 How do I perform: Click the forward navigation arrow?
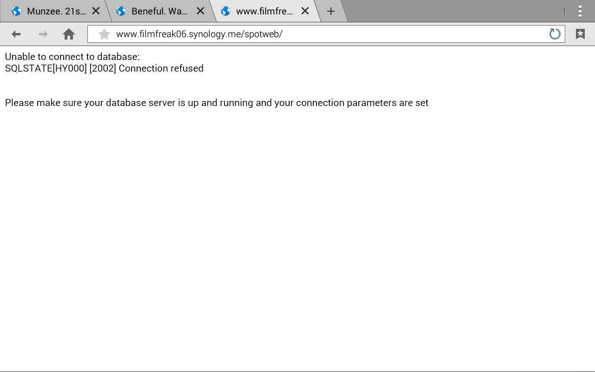pyautogui.click(x=43, y=34)
